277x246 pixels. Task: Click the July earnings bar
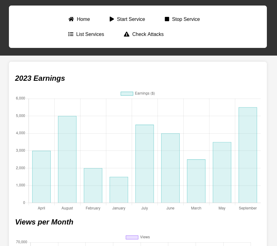[x=145, y=164]
